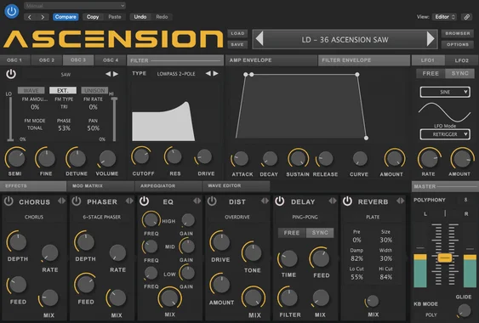Image resolution: width=479 pixels, height=323 pixels.
Task: Switch to the OSC 4 tab
Action: pos(111,60)
